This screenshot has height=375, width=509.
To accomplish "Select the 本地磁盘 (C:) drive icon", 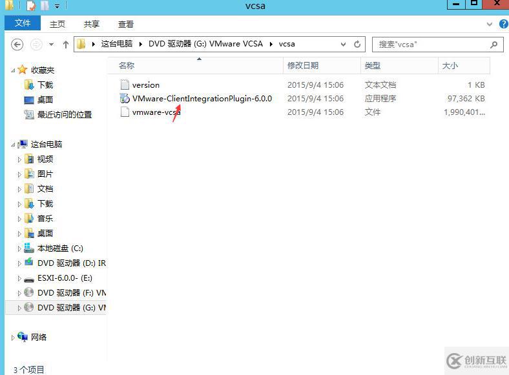I will [29, 248].
